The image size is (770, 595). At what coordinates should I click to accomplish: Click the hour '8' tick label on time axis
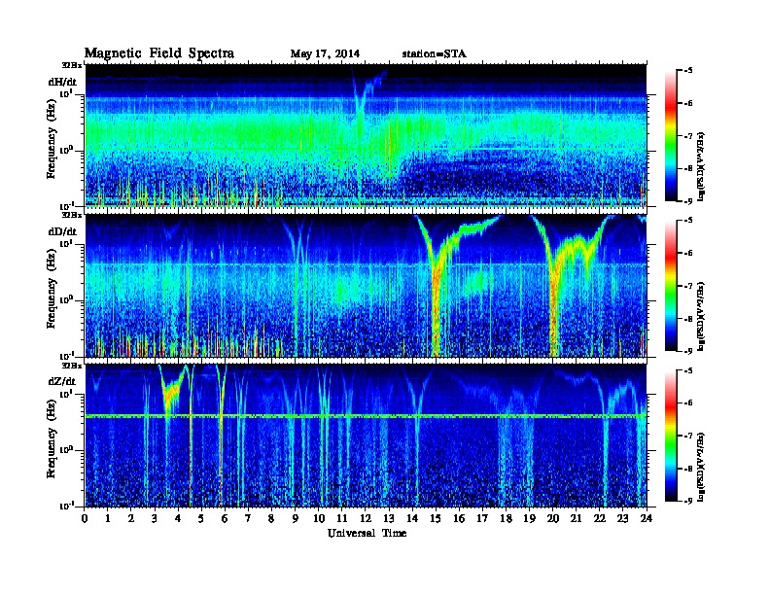(271, 518)
